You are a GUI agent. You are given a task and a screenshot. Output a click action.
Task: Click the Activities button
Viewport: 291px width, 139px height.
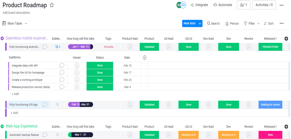(264, 5)
